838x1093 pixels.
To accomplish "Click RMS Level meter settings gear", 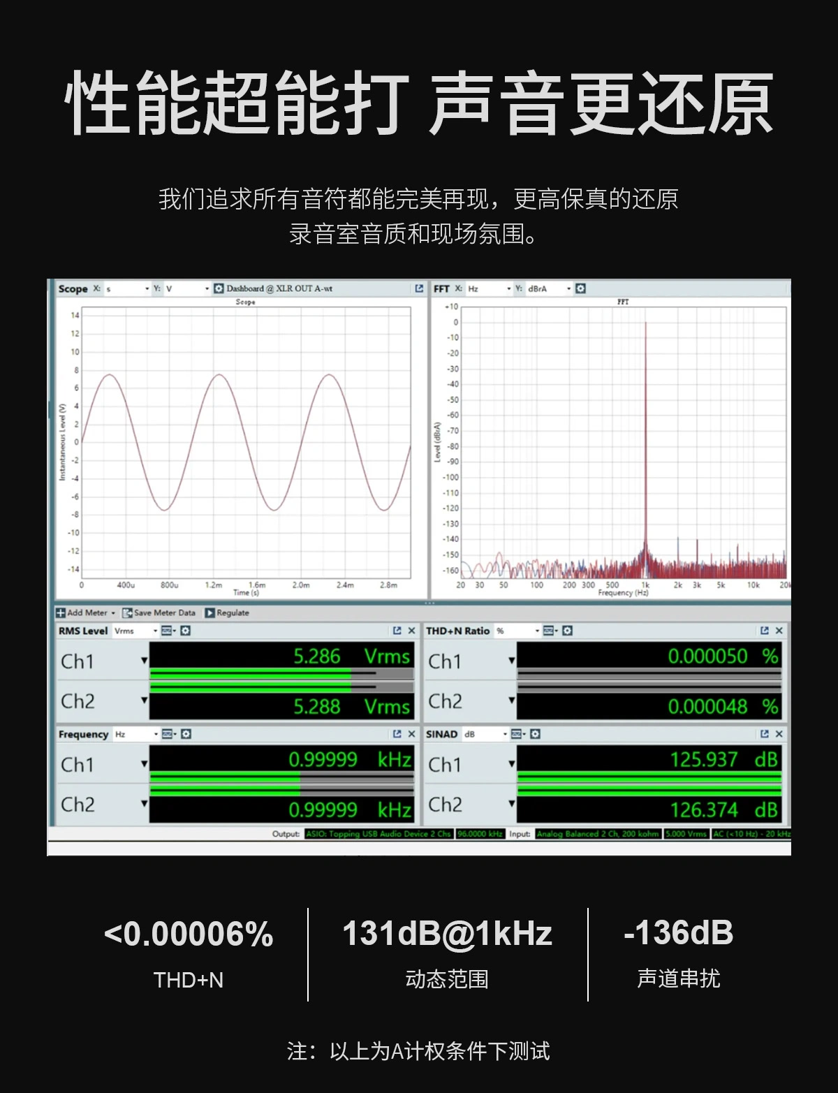I will (x=186, y=631).
